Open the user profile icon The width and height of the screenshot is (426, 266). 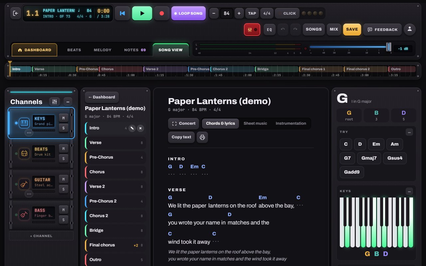tap(410, 29)
